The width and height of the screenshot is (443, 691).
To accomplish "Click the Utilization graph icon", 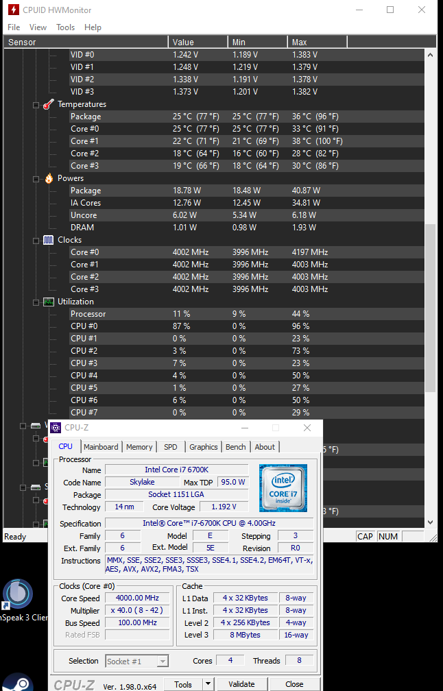I will pyautogui.click(x=49, y=302).
